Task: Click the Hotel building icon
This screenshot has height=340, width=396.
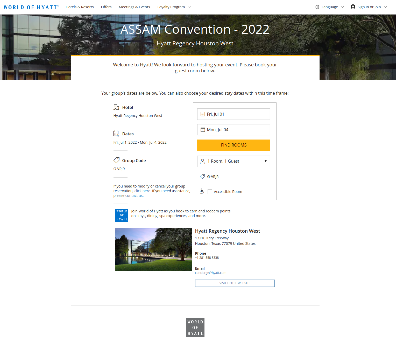Action: click(x=116, y=107)
